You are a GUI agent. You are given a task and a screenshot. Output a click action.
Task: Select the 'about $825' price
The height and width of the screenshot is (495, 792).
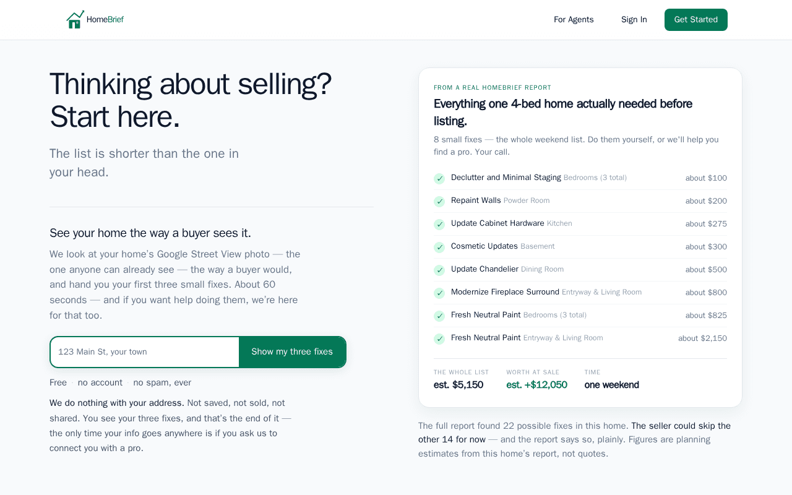tap(706, 316)
